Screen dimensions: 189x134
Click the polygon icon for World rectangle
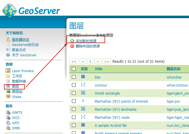[83, 93]
